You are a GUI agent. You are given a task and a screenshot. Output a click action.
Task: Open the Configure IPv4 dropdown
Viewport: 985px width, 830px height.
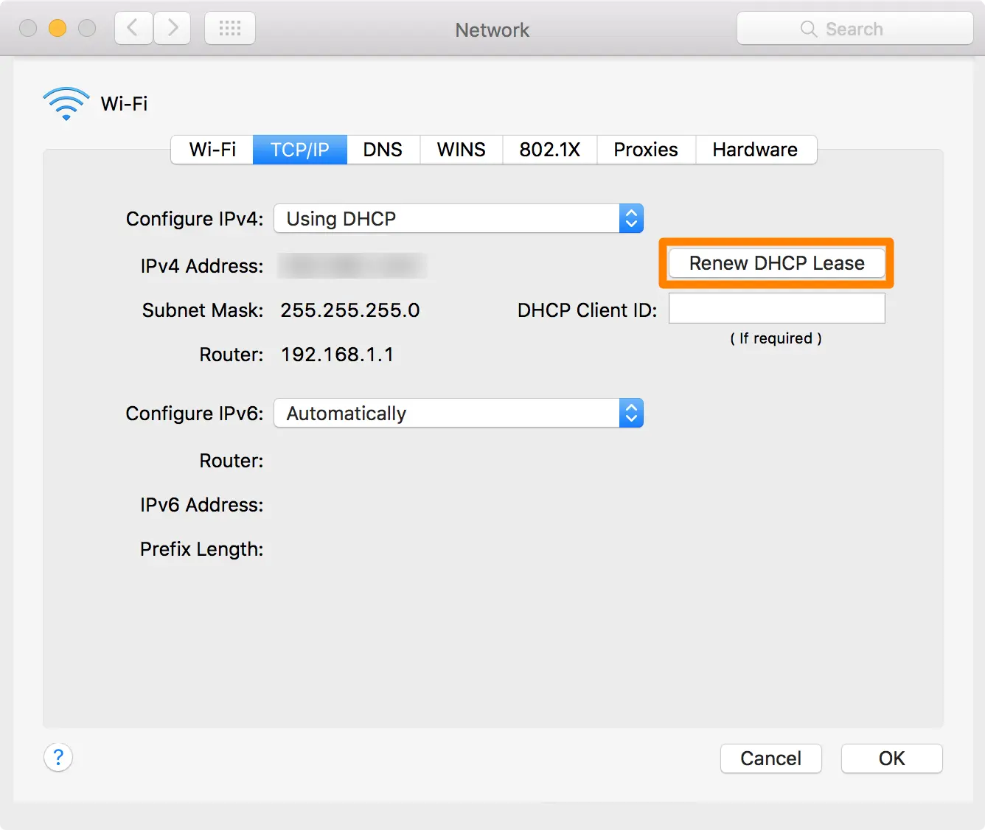pyautogui.click(x=459, y=218)
